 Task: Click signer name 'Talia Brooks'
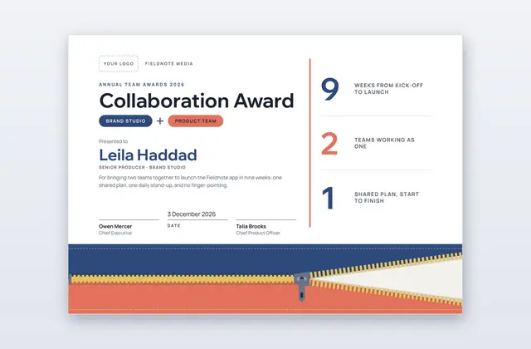[x=251, y=226]
